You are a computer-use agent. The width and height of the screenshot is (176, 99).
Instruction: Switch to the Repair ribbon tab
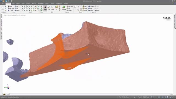[x=47, y=4]
